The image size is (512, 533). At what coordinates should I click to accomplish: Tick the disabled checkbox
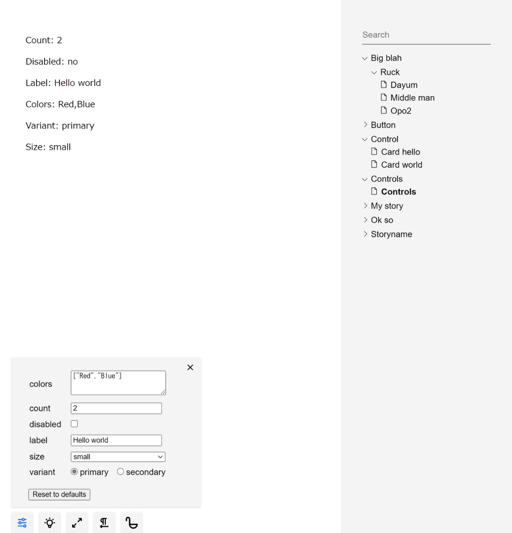74,424
